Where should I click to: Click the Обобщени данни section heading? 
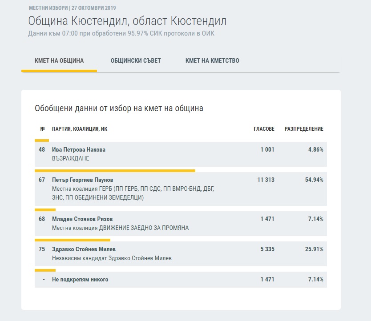119,108
